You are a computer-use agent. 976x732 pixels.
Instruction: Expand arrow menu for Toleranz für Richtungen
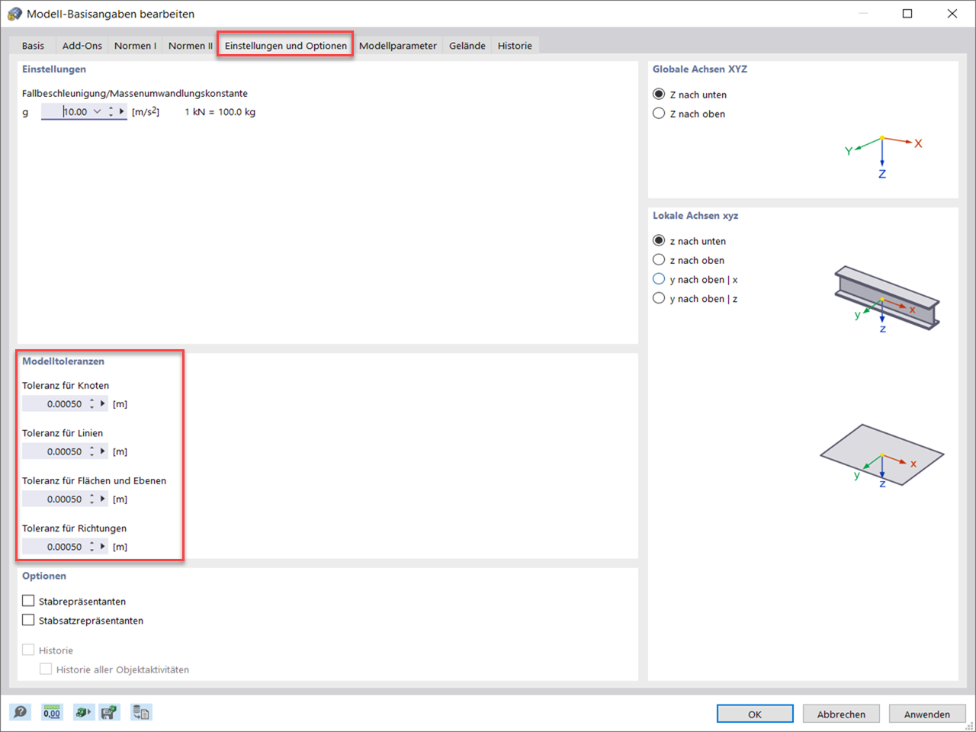[x=103, y=547]
